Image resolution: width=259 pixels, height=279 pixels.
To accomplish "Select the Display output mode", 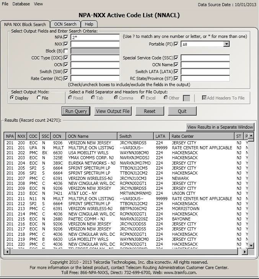I will 12,98.
